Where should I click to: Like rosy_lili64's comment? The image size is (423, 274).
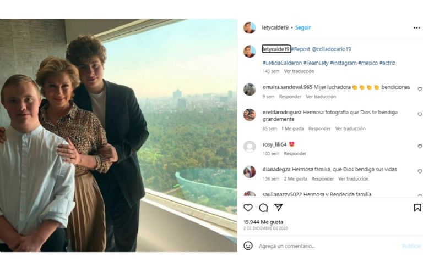(420, 147)
